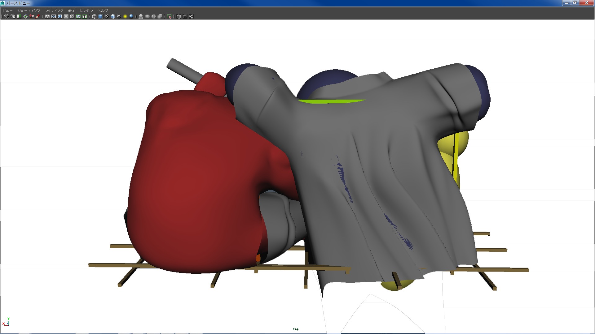This screenshot has width=595, height=334.
Task: Select the Grease Pencil tool icon
Action: (38, 16)
